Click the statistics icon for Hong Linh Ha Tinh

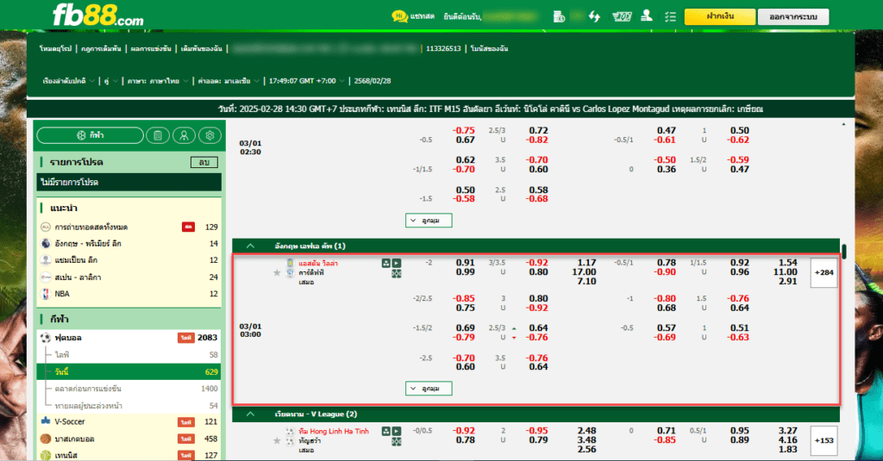pos(385,431)
